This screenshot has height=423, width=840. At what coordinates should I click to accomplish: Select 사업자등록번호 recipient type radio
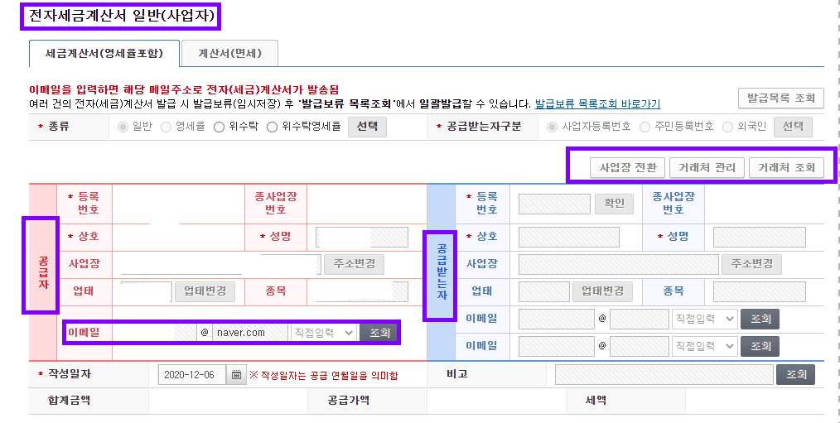552,127
